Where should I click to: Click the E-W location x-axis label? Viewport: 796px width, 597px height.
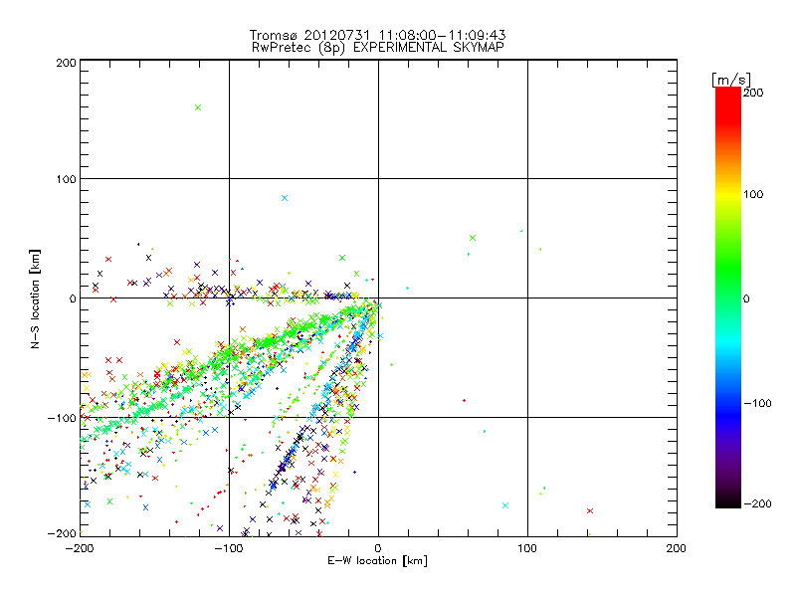(377, 561)
